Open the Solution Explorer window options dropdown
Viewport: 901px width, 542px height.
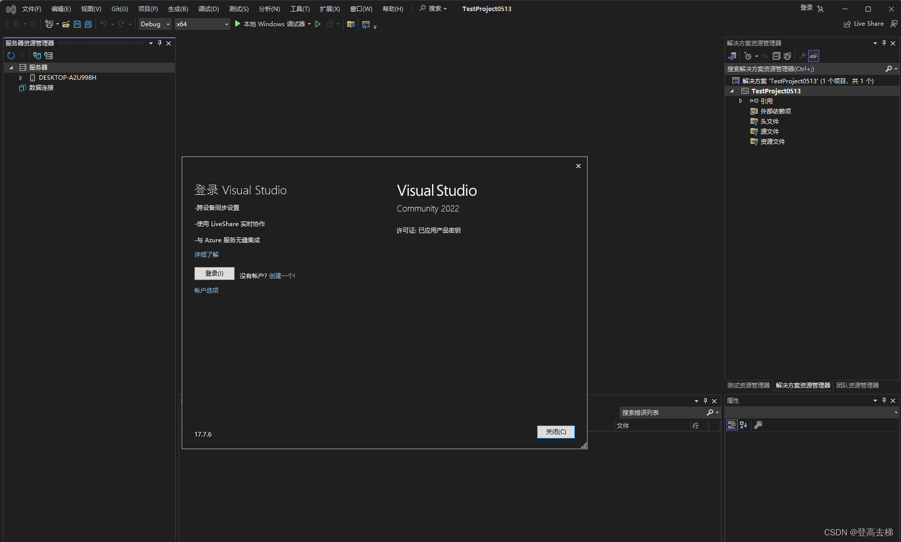pyautogui.click(x=875, y=43)
